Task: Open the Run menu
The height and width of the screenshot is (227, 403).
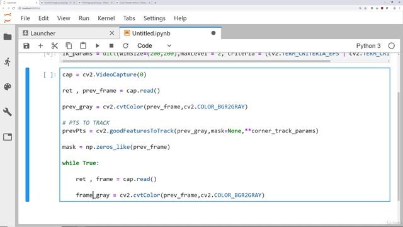Action: (84, 18)
